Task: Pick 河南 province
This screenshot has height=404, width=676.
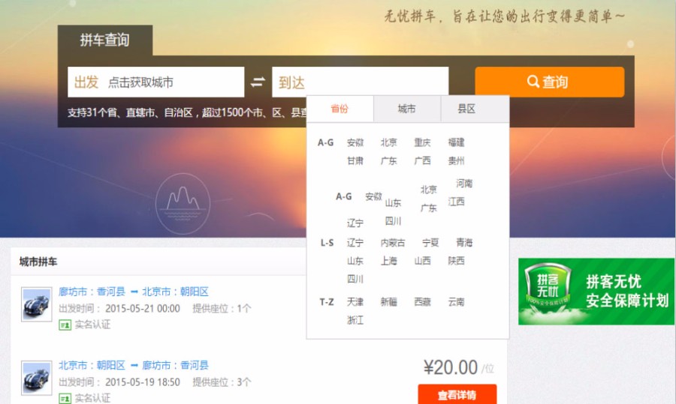Action: [x=464, y=184]
